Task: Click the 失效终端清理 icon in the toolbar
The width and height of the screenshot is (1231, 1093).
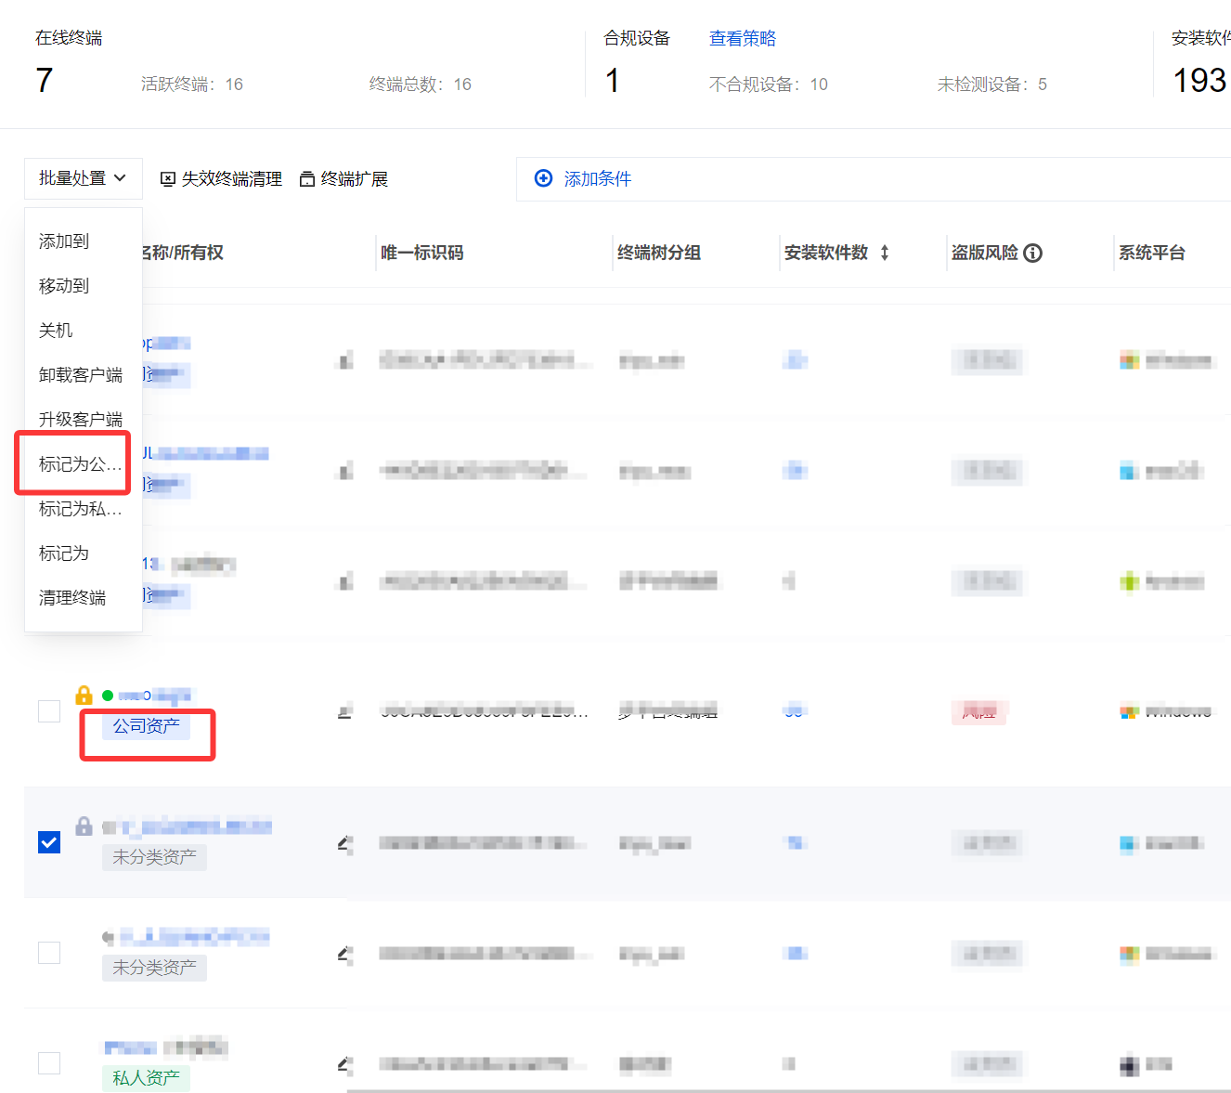Action: 168,179
